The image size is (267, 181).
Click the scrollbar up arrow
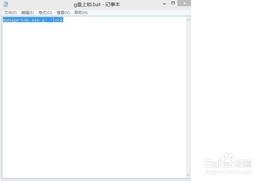[188, 20]
